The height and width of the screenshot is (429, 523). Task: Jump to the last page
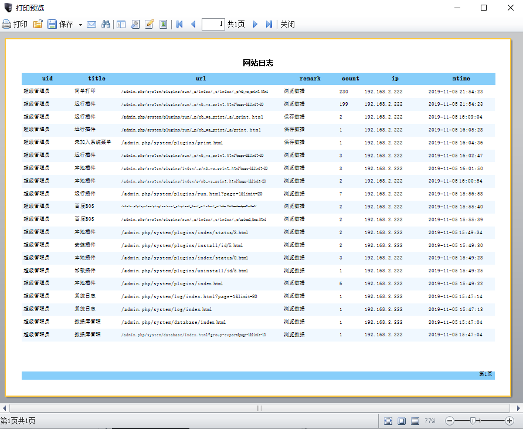click(x=269, y=24)
